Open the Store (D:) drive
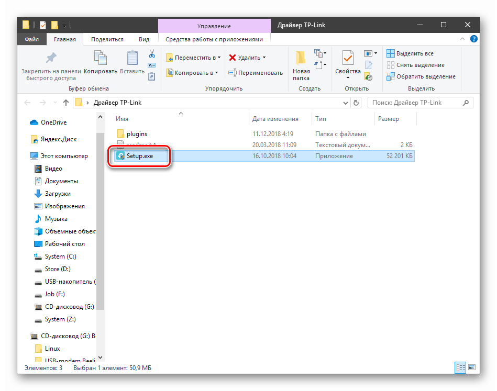 pyautogui.click(x=52, y=269)
